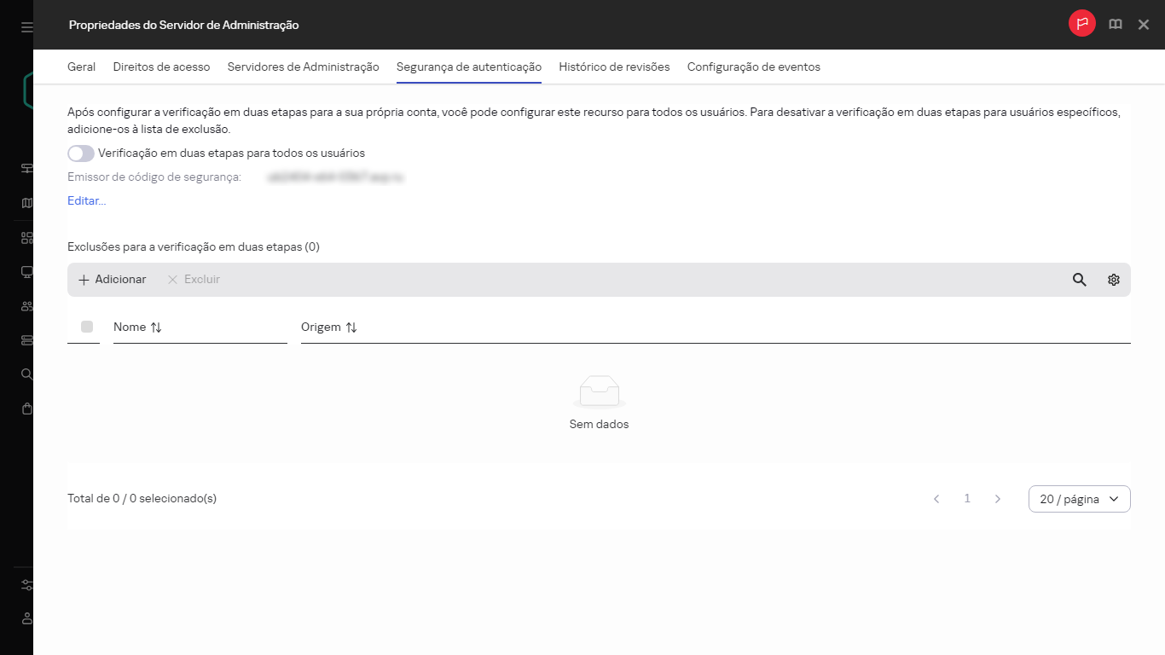Click the Editar... link
The height and width of the screenshot is (655, 1165).
click(x=87, y=201)
